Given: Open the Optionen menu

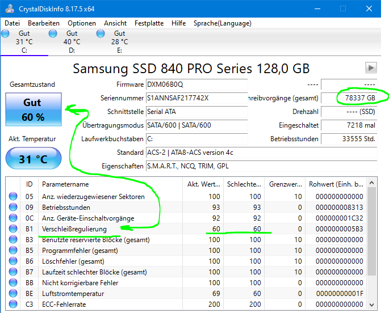Looking at the screenshot, I should (82, 23).
